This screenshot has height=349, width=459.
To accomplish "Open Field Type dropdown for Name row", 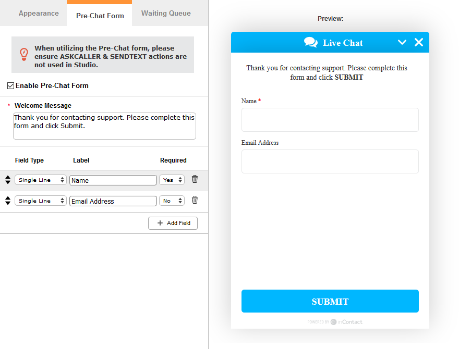I will click(x=41, y=180).
